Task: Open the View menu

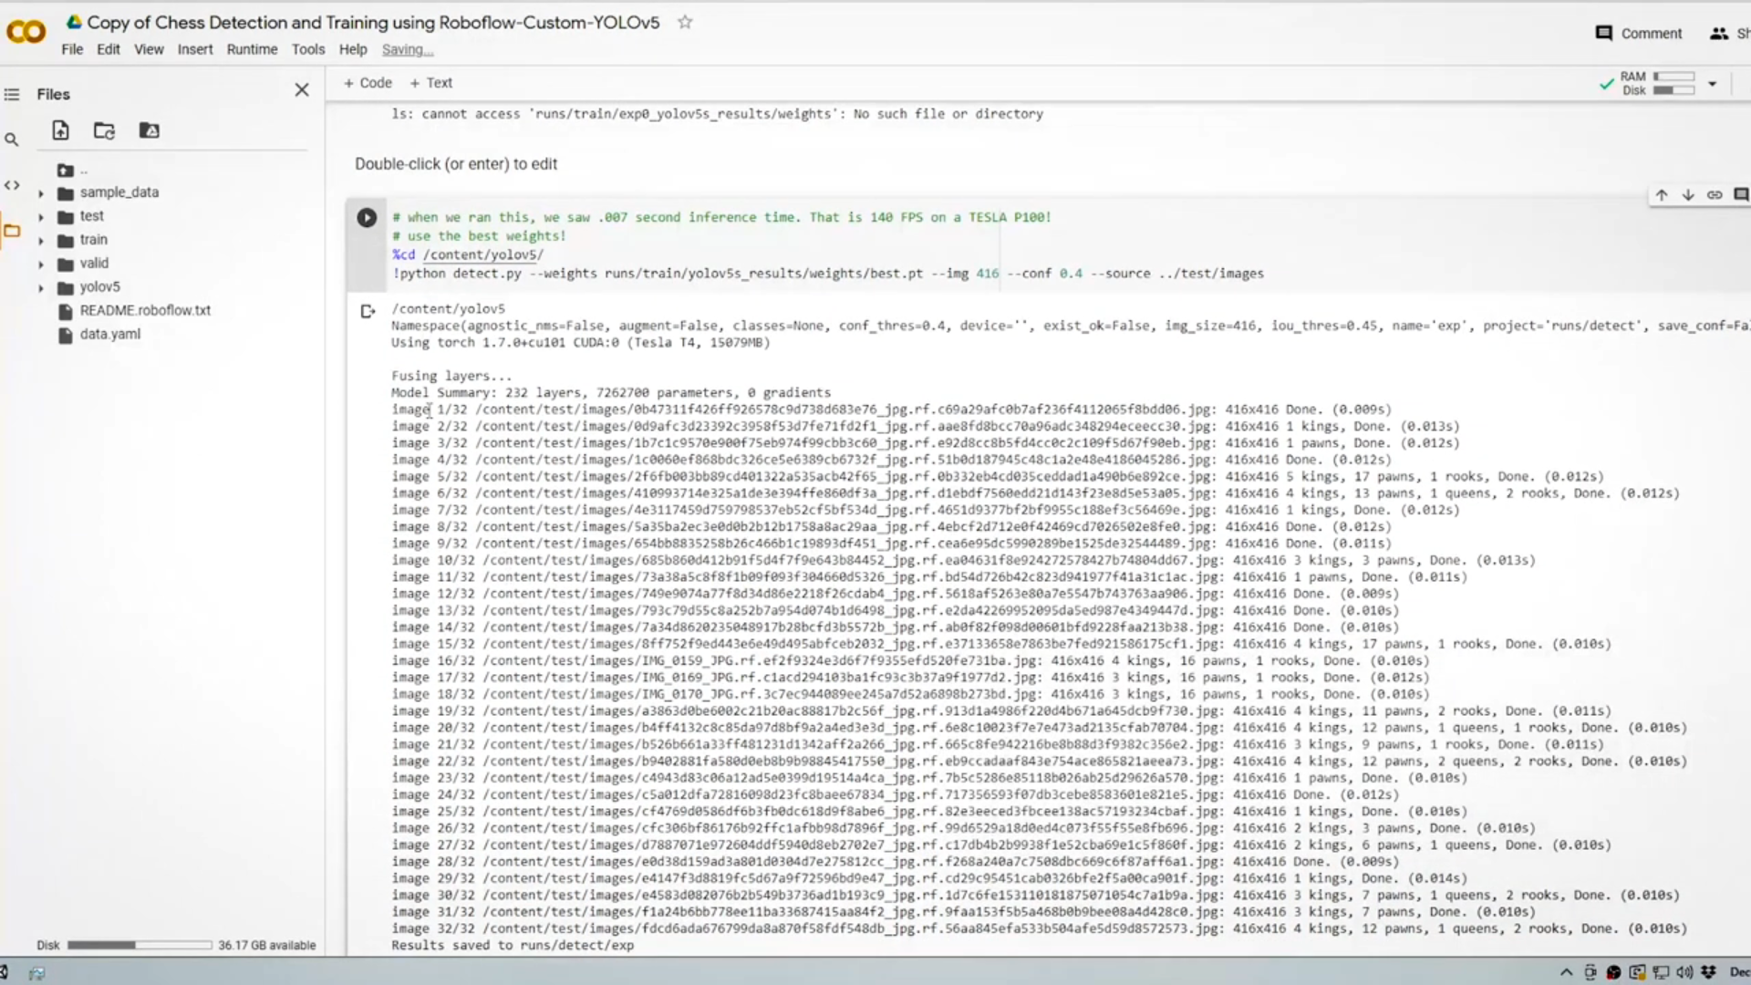Action: pyautogui.click(x=149, y=49)
